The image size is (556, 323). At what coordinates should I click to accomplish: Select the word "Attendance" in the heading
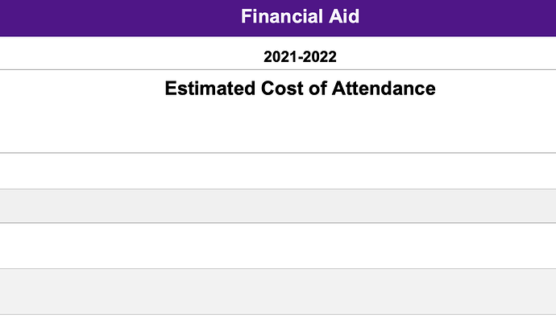(x=384, y=89)
